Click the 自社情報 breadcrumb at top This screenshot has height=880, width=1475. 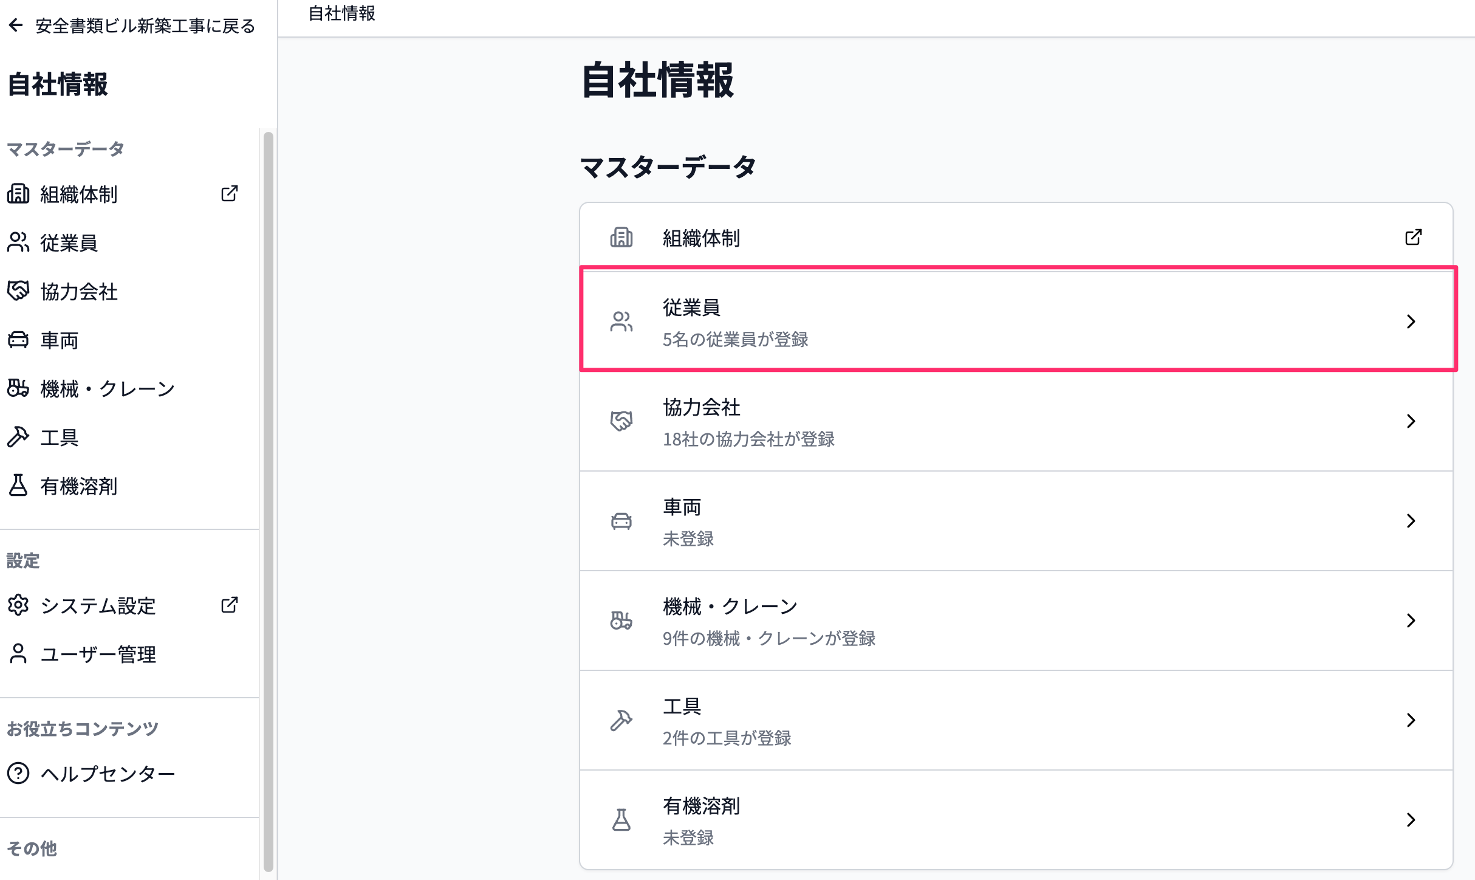pyautogui.click(x=342, y=13)
